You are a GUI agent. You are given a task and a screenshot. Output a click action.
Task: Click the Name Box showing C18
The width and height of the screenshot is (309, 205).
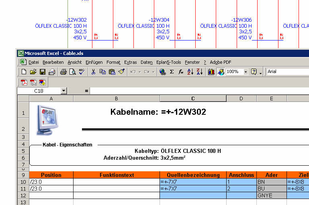(x=39, y=91)
